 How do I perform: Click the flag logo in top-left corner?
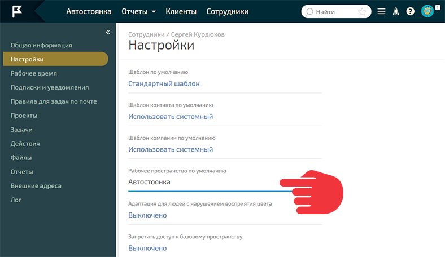(16, 11)
